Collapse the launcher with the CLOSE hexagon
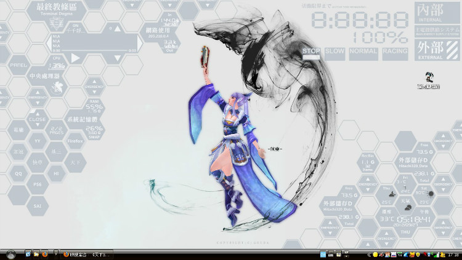This screenshot has width=462, height=260. pyautogui.click(x=38, y=119)
